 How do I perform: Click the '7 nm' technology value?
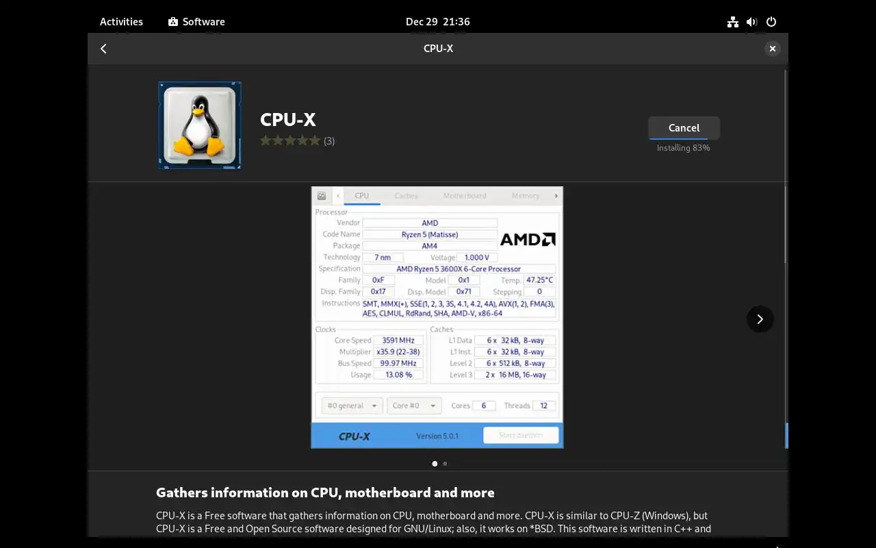383,258
